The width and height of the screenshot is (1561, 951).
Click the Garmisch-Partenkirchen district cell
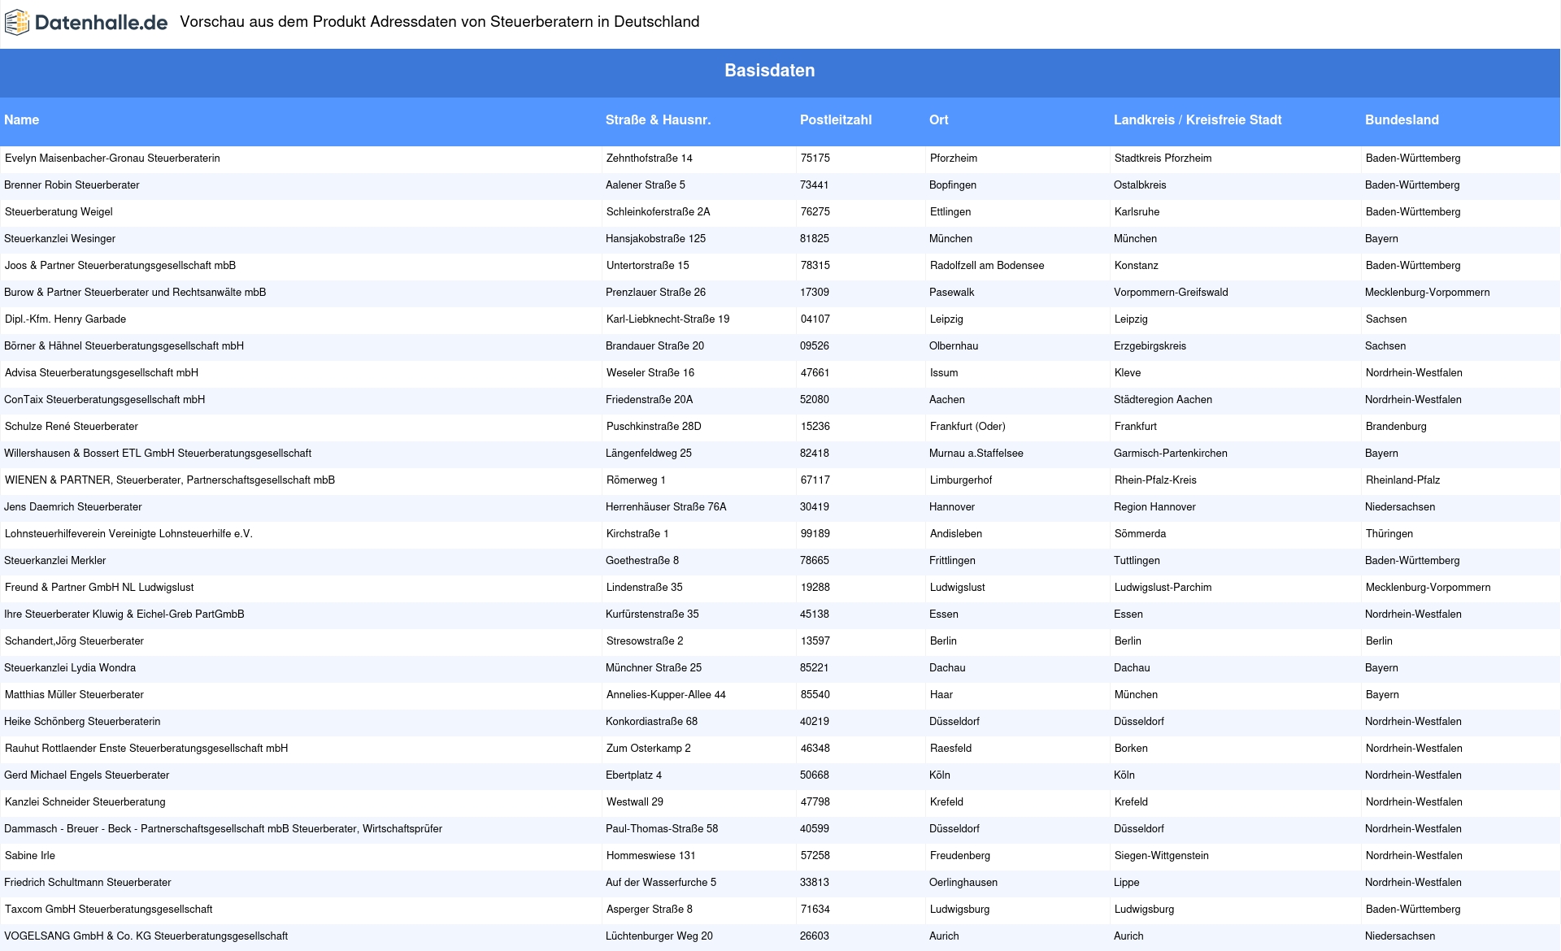1171,454
